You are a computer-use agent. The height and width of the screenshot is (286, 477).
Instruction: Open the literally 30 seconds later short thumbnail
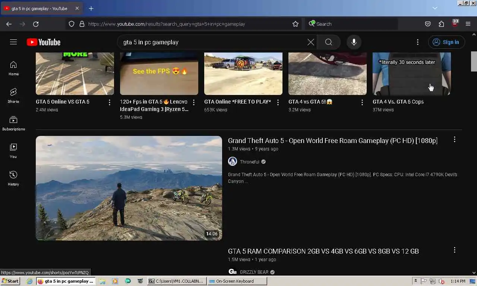coord(412,74)
